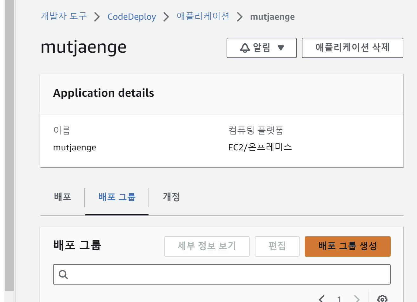417x302 pixels.
Task: Switch to the 배포 tab
Action: point(63,197)
